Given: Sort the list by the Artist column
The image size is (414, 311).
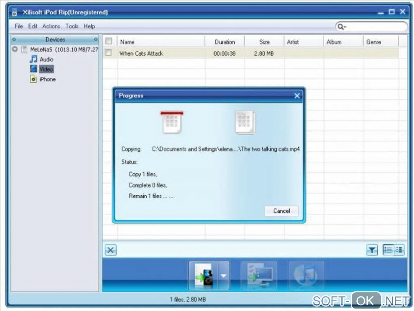Looking at the screenshot, I should tap(304, 42).
